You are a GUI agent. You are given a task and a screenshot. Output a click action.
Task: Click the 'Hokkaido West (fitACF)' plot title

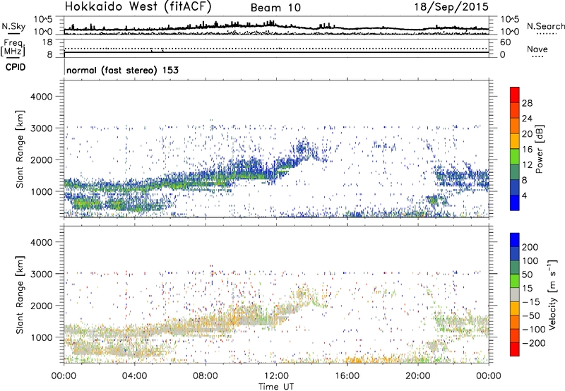point(138,6)
